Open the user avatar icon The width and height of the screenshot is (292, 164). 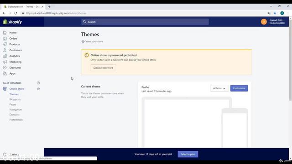pos(264,22)
